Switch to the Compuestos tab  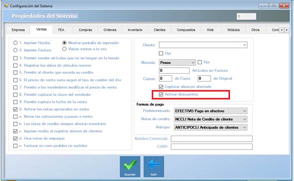click(186, 30)
